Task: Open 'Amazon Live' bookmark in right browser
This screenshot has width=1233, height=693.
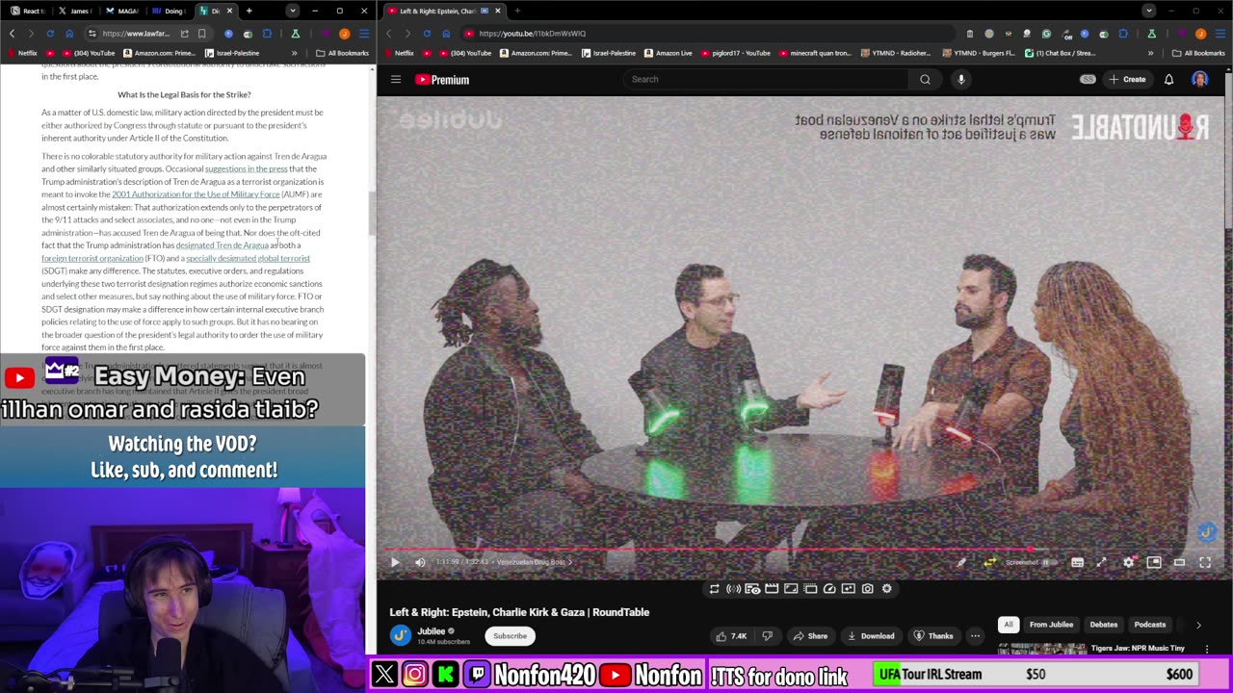Action: tap(669, 53)
